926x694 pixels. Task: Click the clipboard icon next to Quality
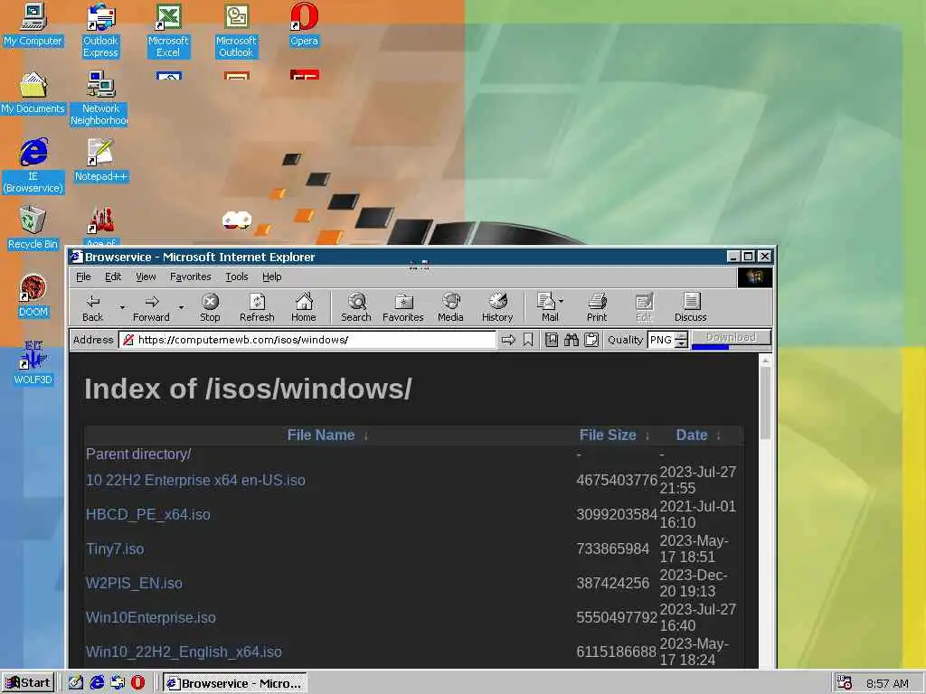point(591,340)
